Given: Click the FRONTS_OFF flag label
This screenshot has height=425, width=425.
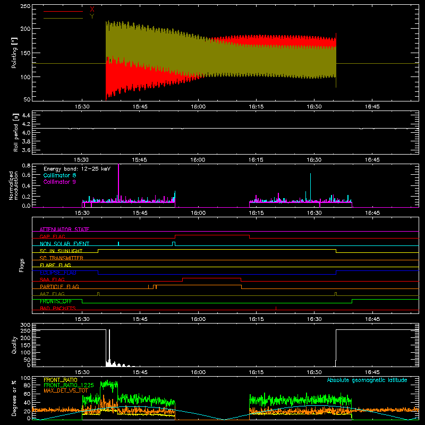Looking at the screenshot, I should [56, 301].
